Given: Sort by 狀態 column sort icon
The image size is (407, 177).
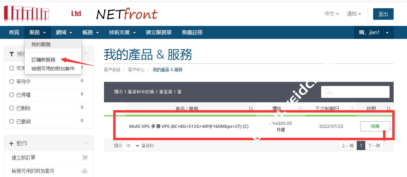Looking at the screenshot, I should [389, 109].
